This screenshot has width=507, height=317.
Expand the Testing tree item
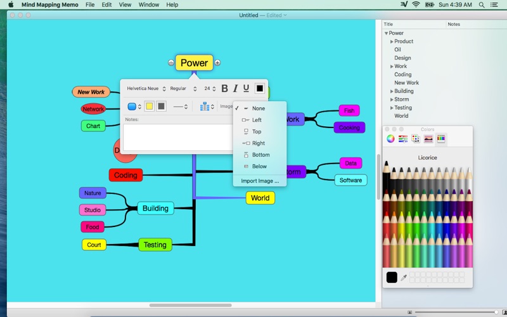[x=392, y=108]
